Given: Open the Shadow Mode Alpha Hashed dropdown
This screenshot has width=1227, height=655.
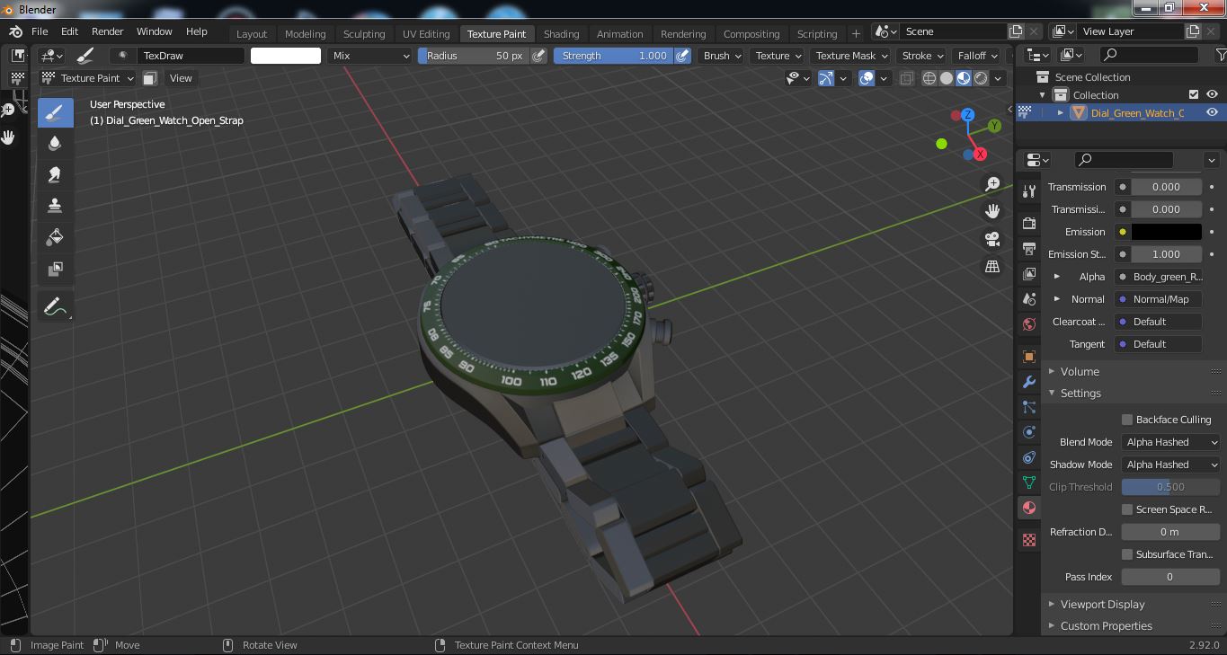Looking at the screenshot, I should (x=1170, y=465).
